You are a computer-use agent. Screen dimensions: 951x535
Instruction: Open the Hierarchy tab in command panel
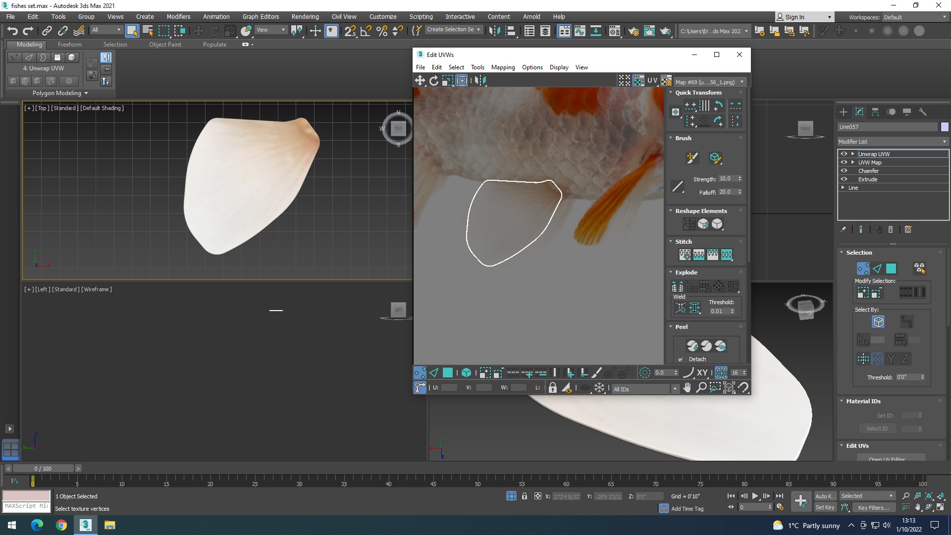coord(875,112)
